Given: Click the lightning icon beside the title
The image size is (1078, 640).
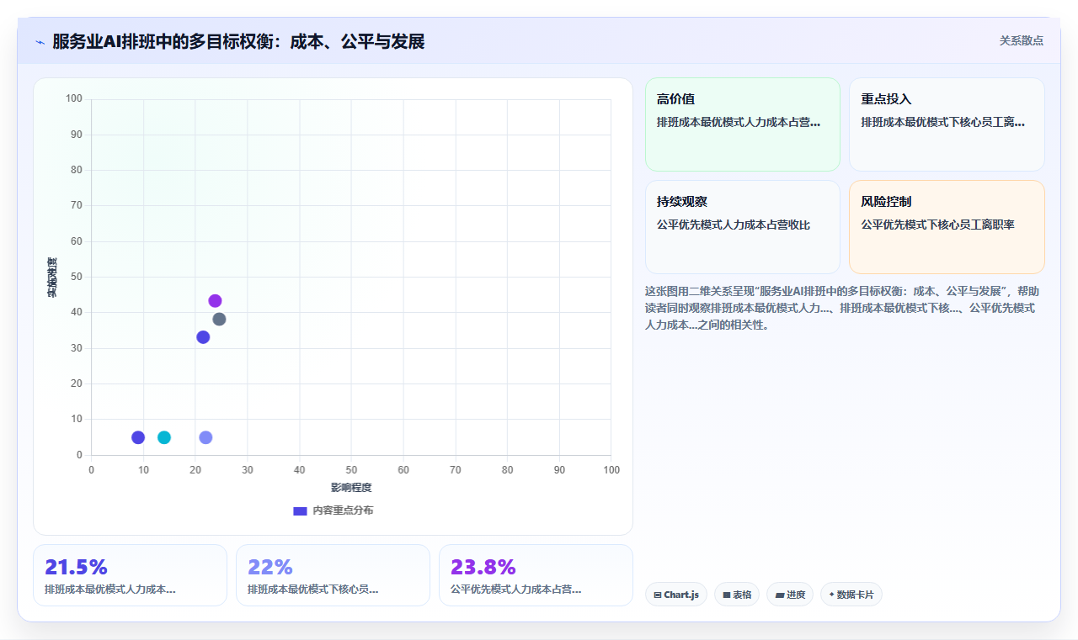Looking at the screenshot, I should [x=40, y=41].
